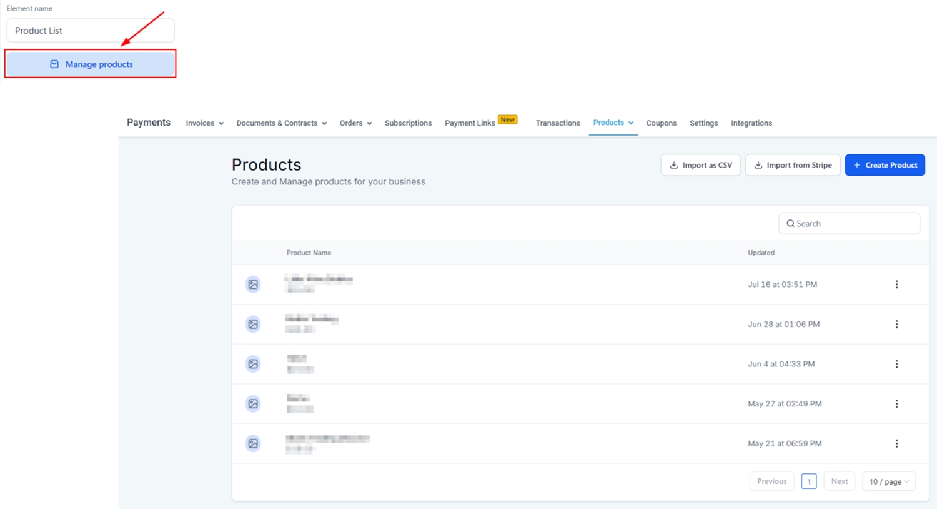Click image placeholder icon of first product
The height and width of the screenshot is (509, 937).
253,285
